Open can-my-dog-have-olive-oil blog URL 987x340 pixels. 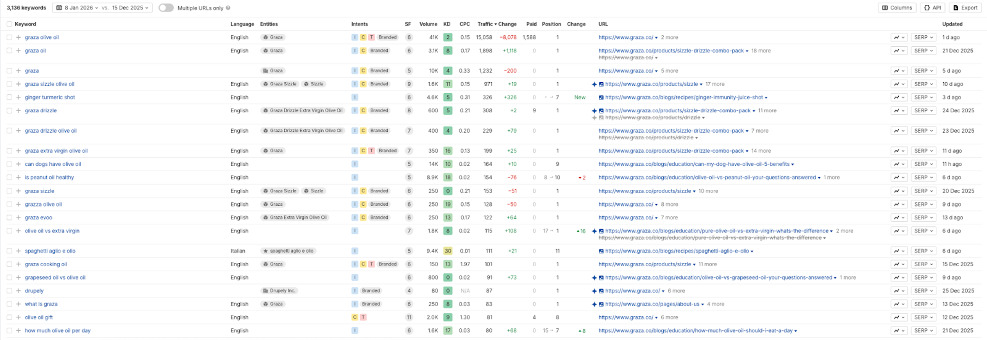click(x=694, y=164)
